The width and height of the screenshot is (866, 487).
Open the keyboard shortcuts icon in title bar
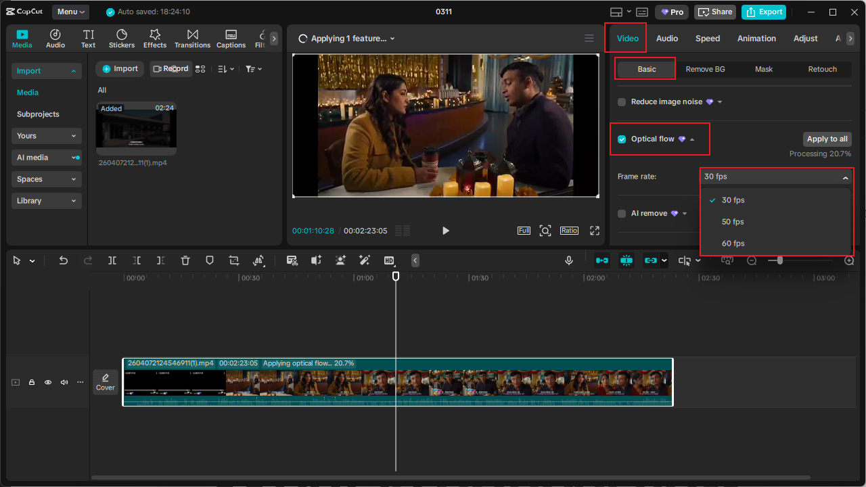[642, 12]
